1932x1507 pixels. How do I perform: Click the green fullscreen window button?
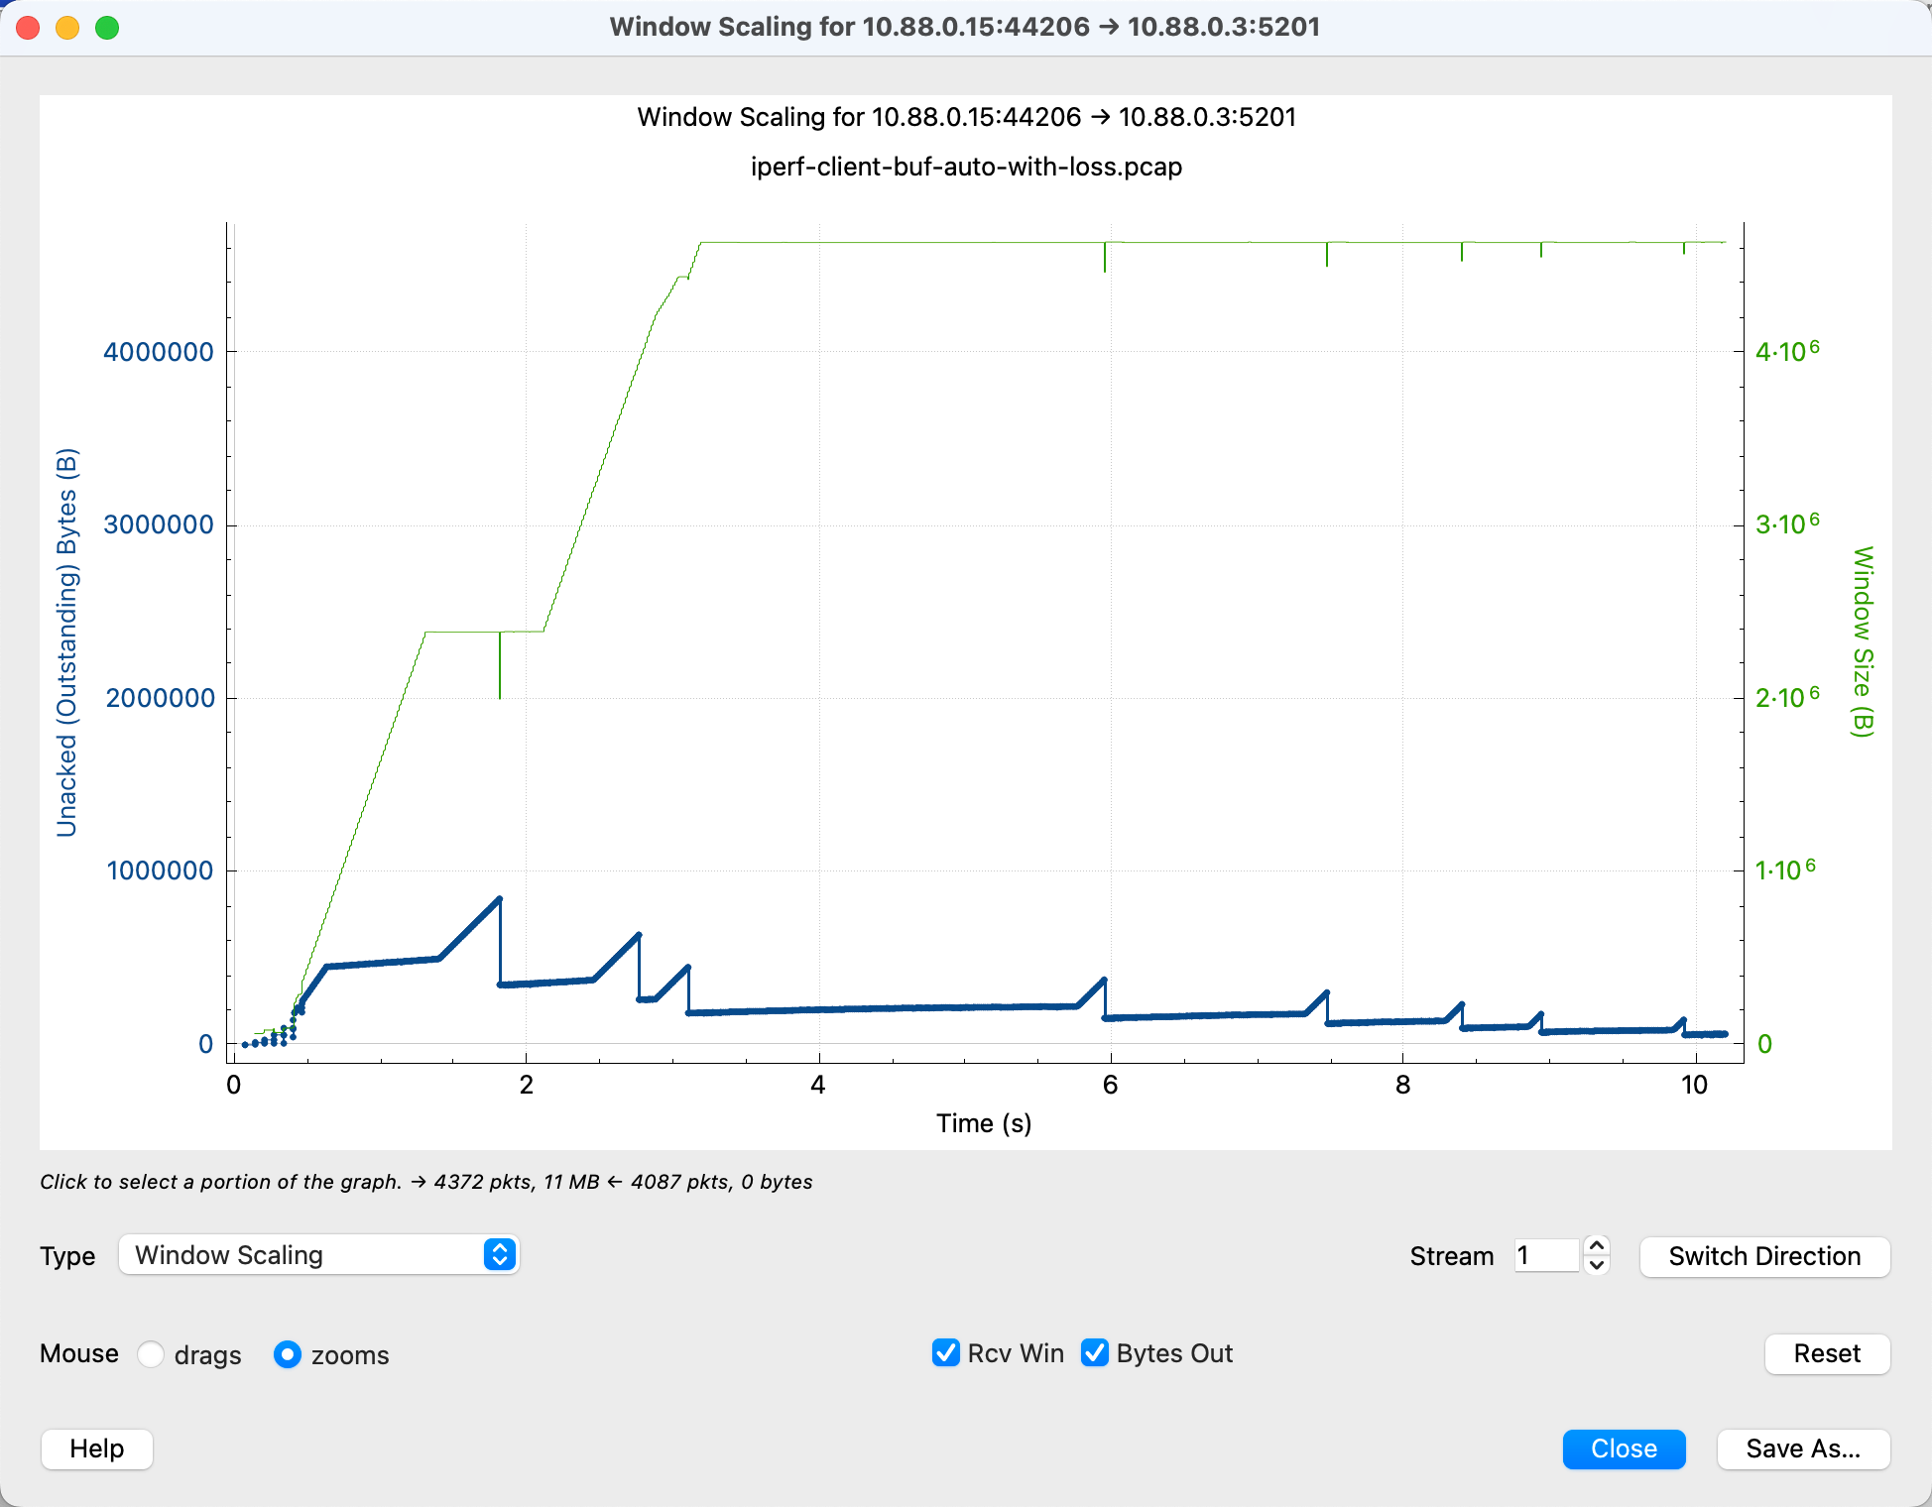pos(107,28)
